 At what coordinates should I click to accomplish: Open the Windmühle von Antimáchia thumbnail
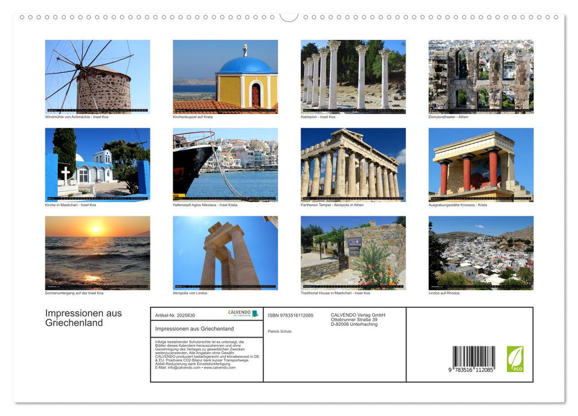(98, 76)
